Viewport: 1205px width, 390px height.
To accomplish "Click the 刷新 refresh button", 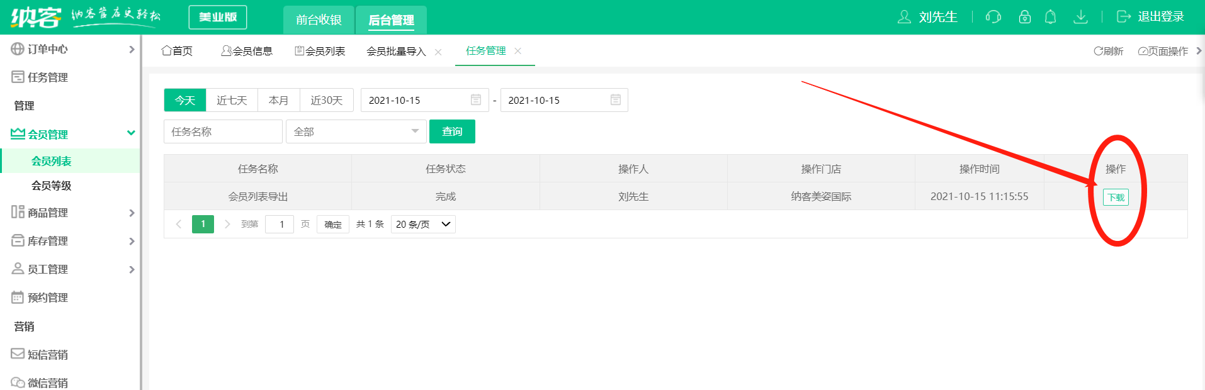I will coord(1108,51).
